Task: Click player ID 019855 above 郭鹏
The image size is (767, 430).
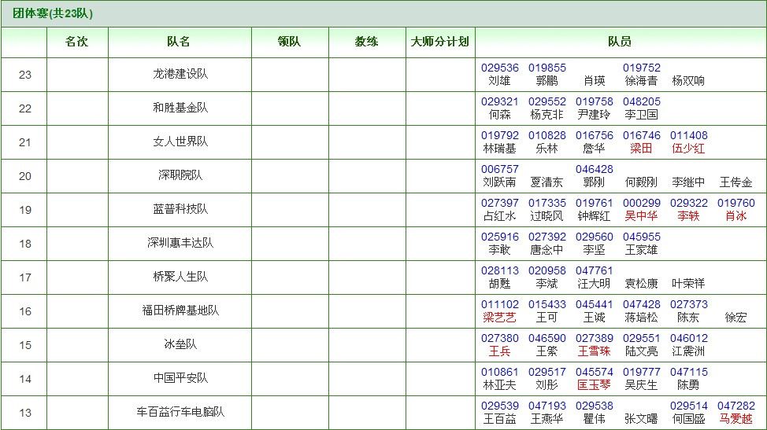Action: 547,68
